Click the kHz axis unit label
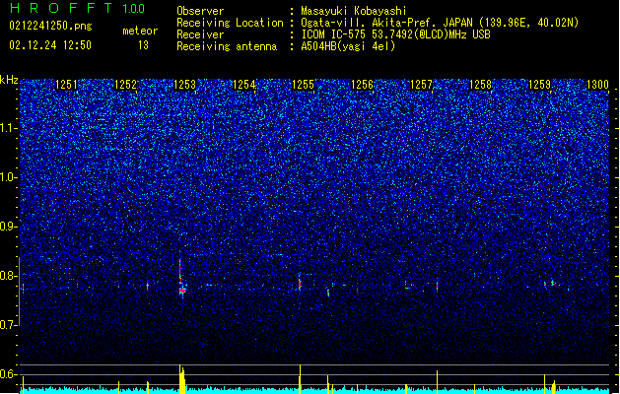 [x=9, y=80]
